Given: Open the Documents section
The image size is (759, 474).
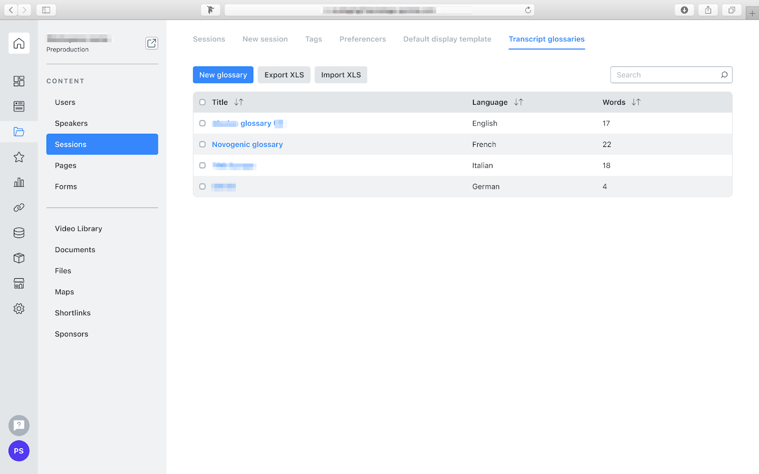Looking at the screenshot, I should coord(75,250).
